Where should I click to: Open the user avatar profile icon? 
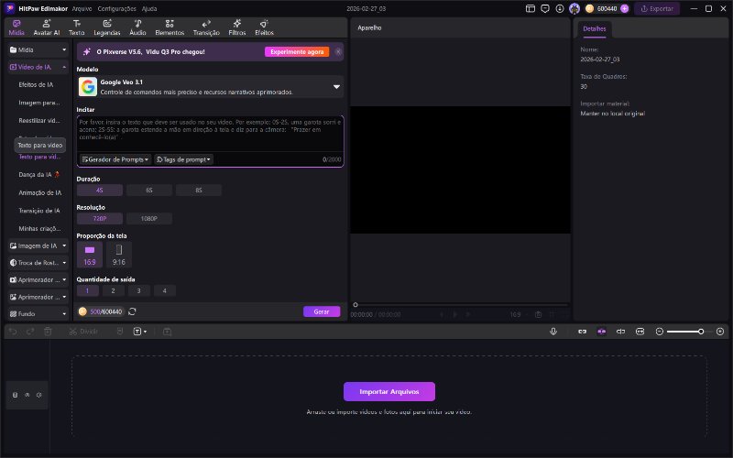pyautogui.click(x=574, y=8)
